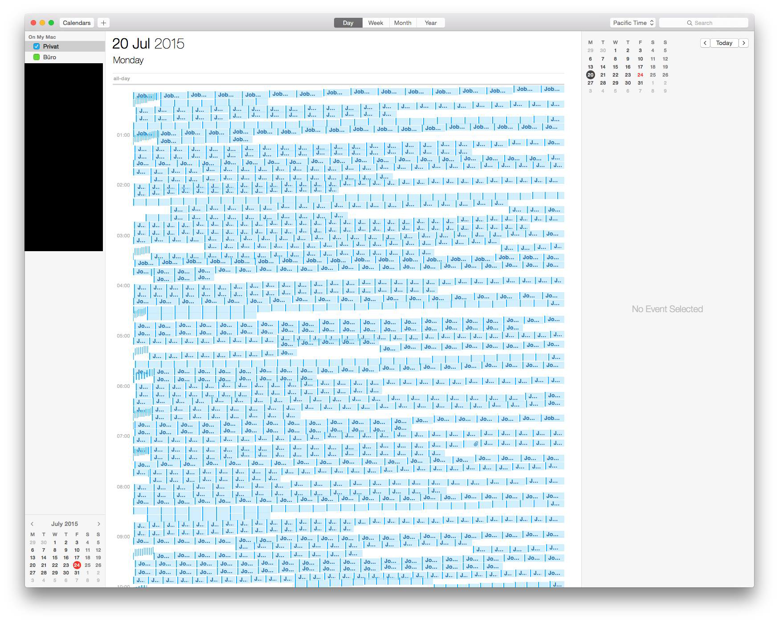The height and width of the screenshot is (623, 779).
Task: Click the green zoom window button
Action: [x=51, y=23]
